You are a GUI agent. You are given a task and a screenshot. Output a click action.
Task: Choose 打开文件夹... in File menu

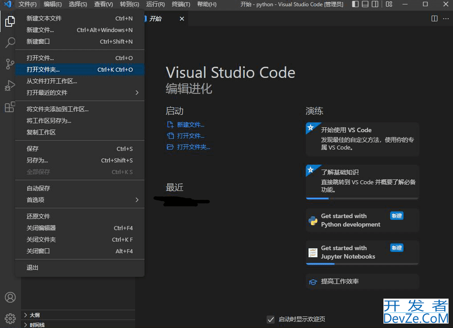[x=80, y=69]
